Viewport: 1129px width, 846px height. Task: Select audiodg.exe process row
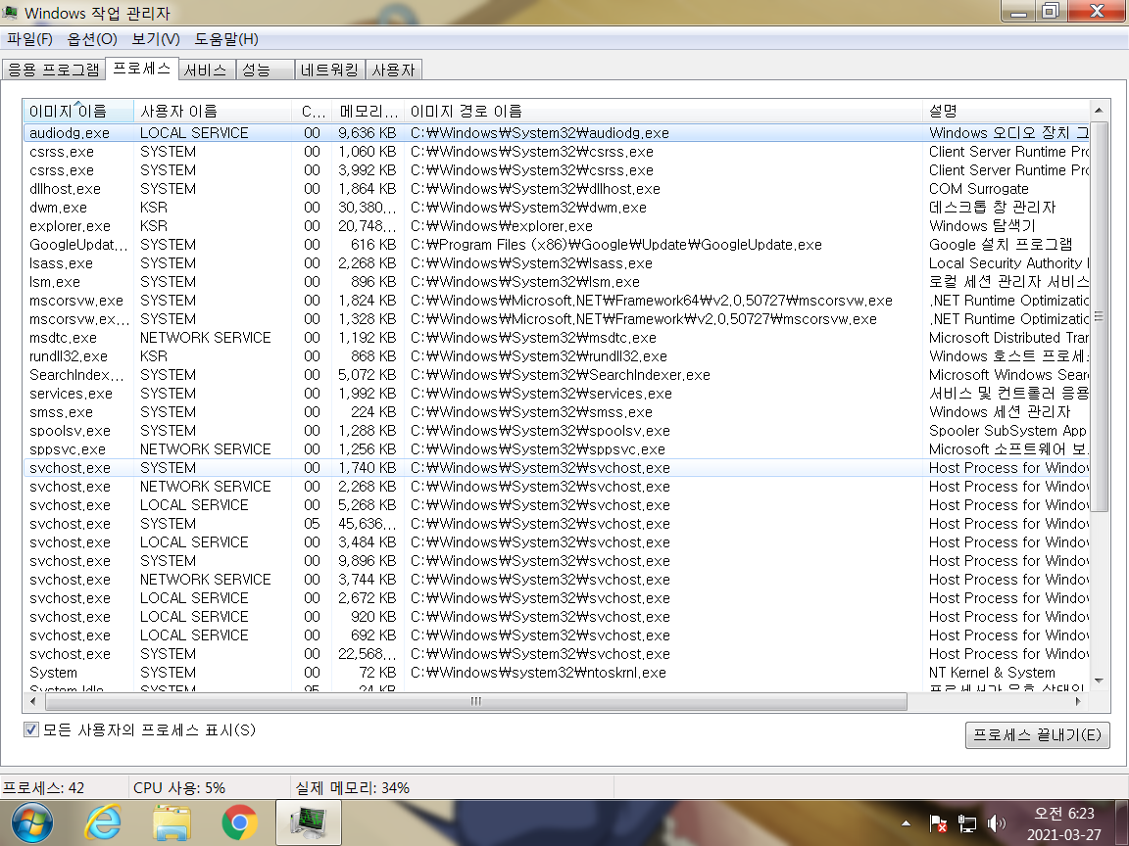(x=557, y=133)
